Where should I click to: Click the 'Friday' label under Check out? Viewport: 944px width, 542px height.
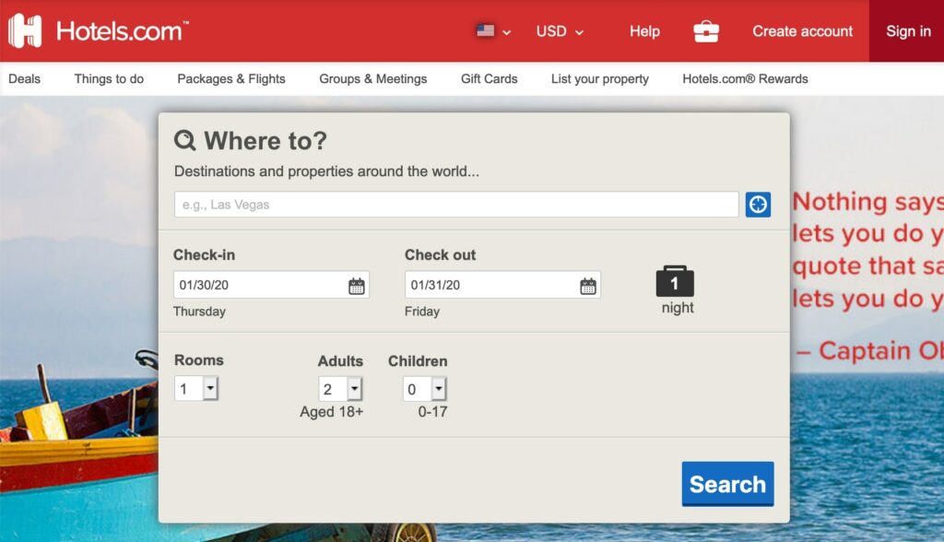[422, 312]
